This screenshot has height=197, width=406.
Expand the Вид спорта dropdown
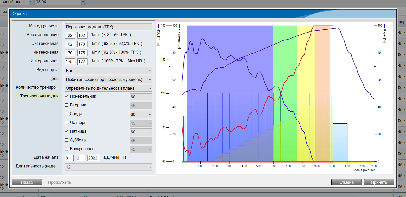coord(108,71)
